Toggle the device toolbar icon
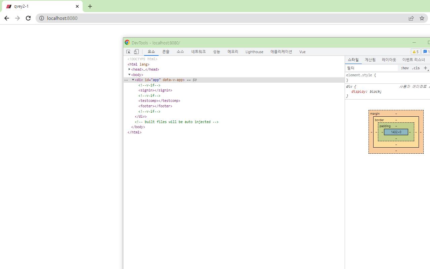Screen dimensions: 430x269 pyautogui.click(x=136, y=52)
